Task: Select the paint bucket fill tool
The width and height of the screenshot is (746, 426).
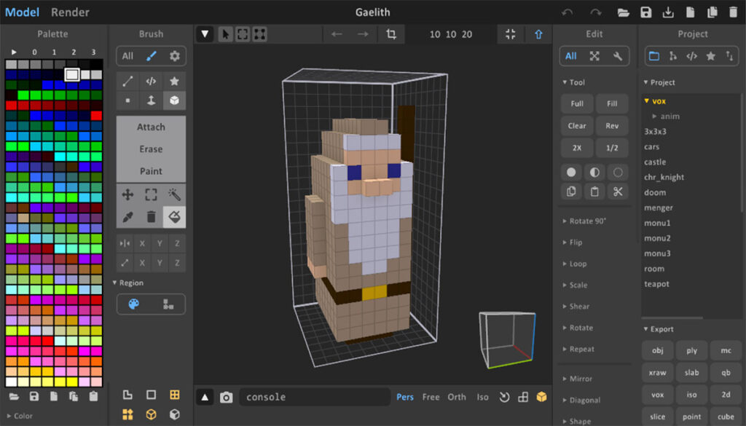Action: point(174,217)
